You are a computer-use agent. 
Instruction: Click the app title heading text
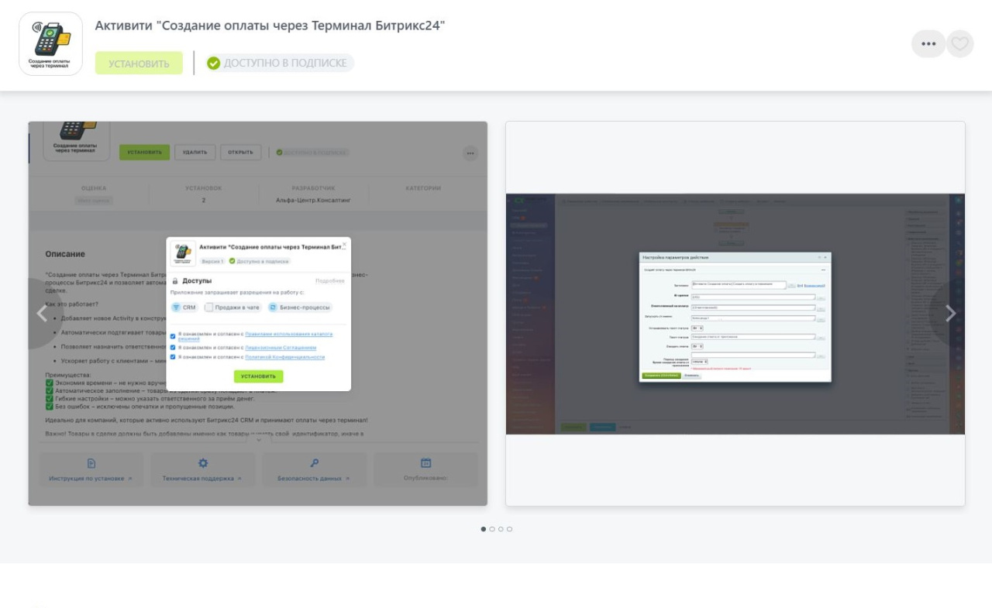pyautogui.click(x=270, y=26)
